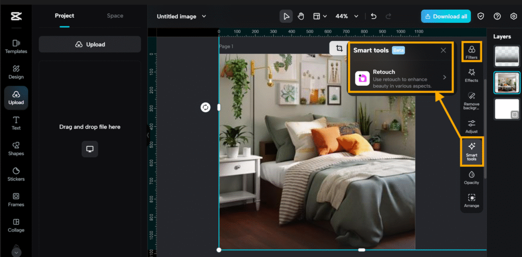
Task: Click the Upload button in panel
Action: (x=90, y=44)
